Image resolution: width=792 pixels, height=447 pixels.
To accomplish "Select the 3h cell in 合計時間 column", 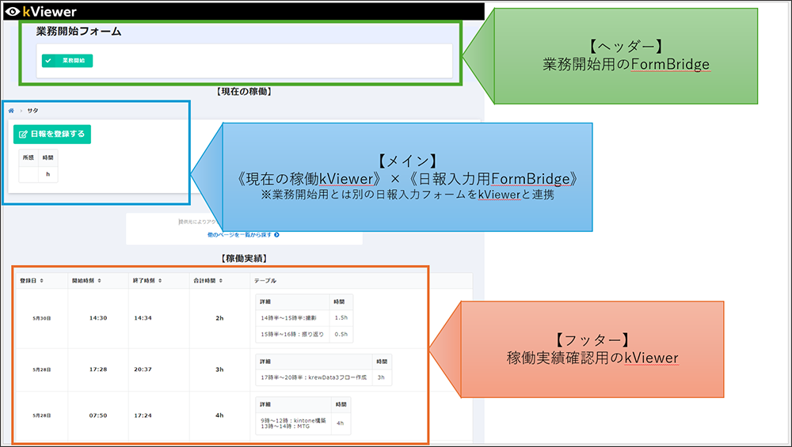I will click(x=219, y=369).
